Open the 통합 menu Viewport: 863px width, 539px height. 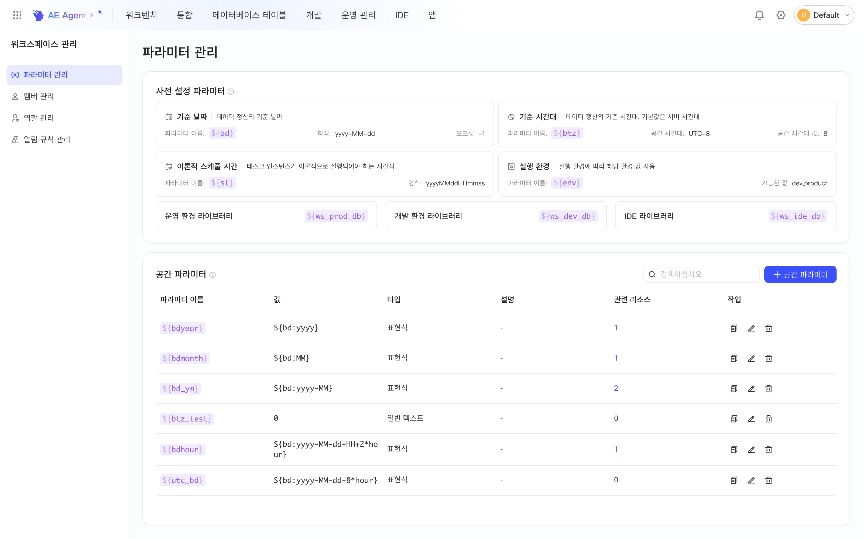185,15
